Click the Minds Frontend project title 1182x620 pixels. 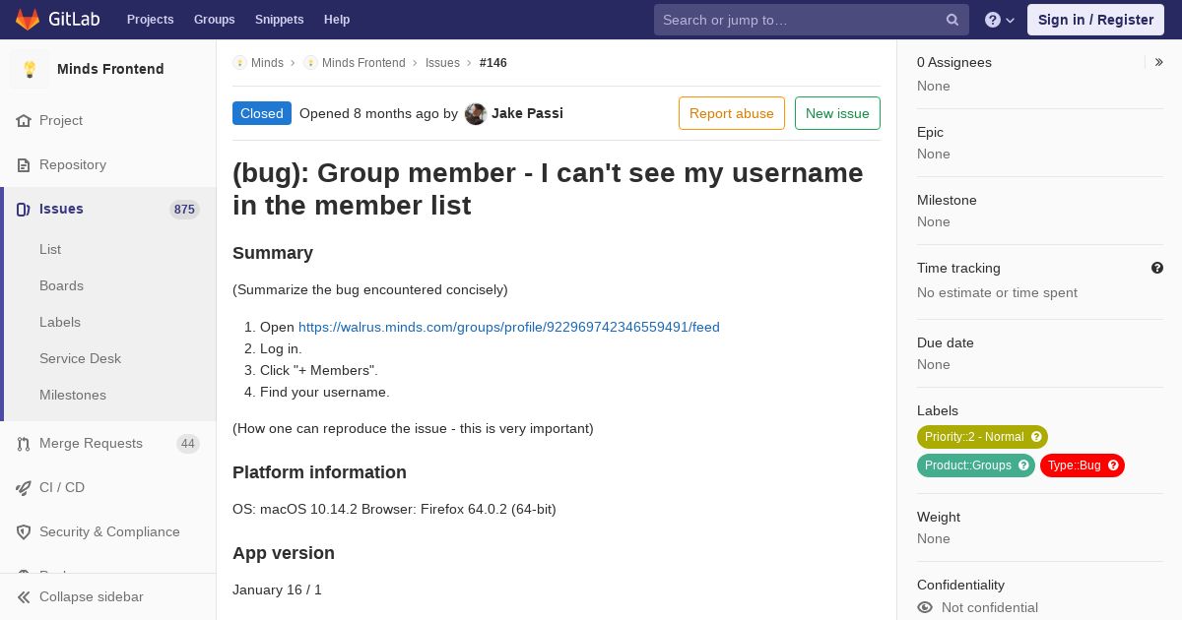(x=110, y=69)
